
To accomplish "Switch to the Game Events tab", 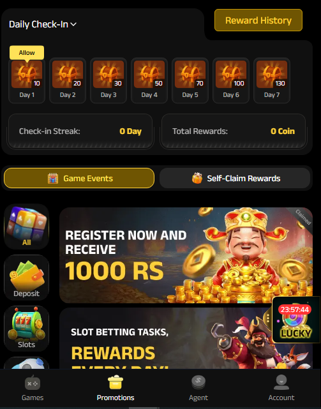I will click(x=79, y=178).
